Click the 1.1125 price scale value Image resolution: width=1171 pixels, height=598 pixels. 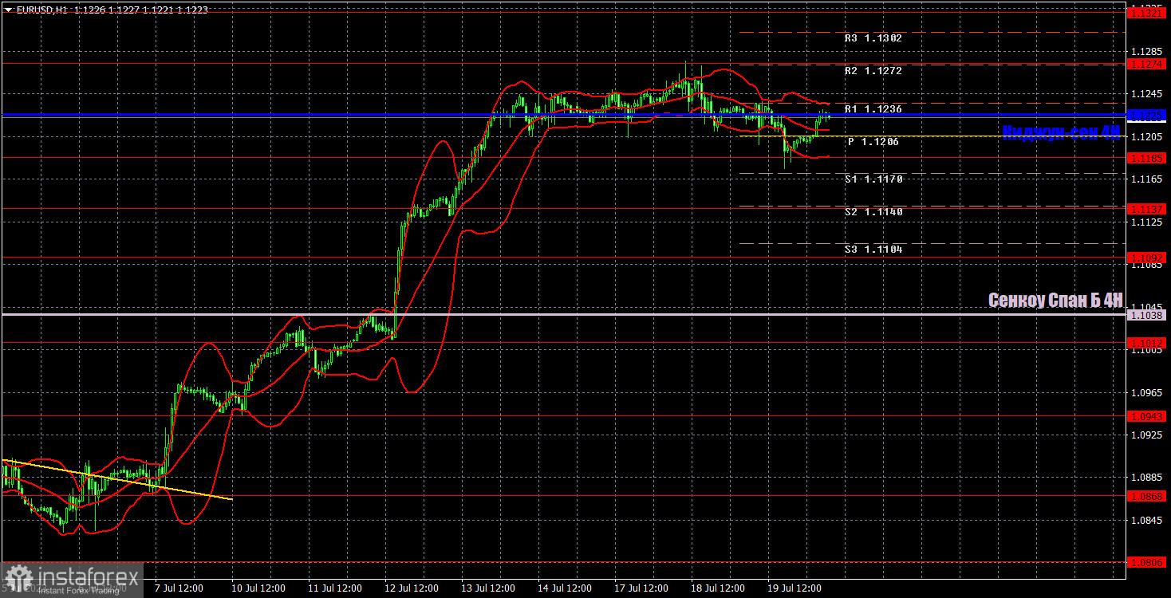click(x=1147, y=222)
